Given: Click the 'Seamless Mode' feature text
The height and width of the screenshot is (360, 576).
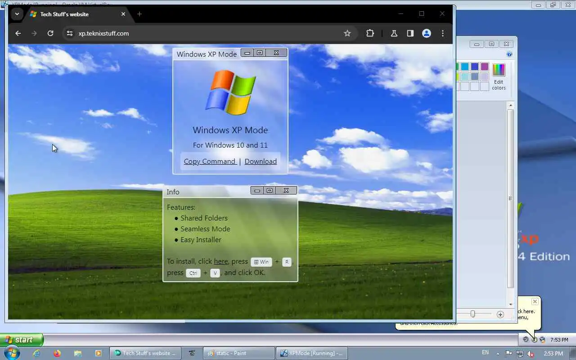Looking at the screenshot, I should (x=205, y=229).
